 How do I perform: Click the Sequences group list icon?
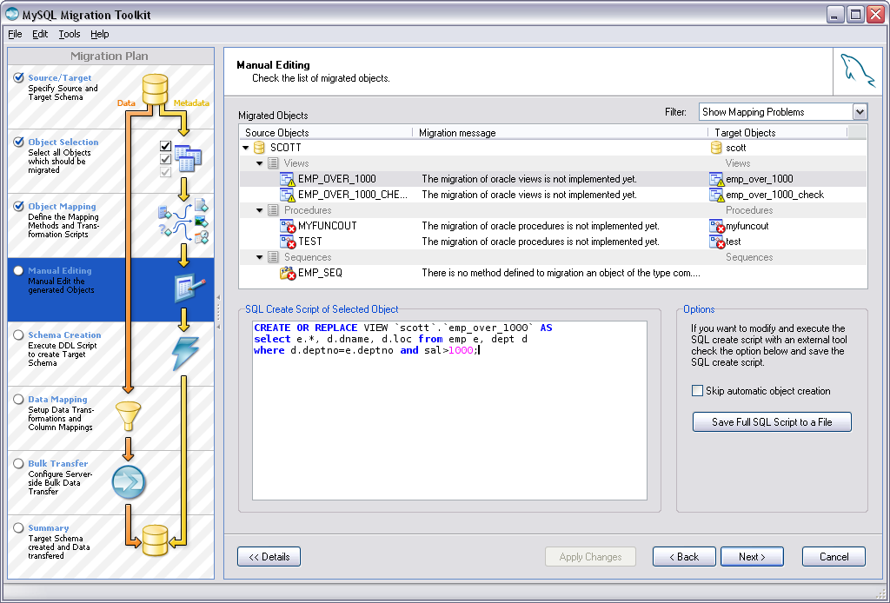(x=273, y=257)
